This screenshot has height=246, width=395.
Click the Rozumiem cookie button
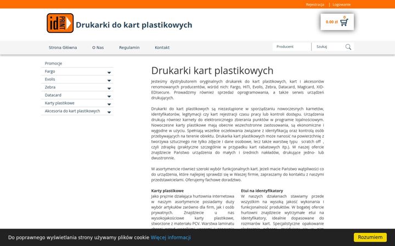pos(370,237)
